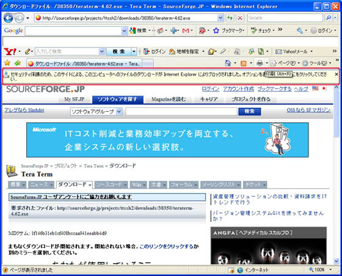342x276 pixels.
Task: Click in the SourceForge search text field
Action: pyautogui.click(x=181, y=112)
